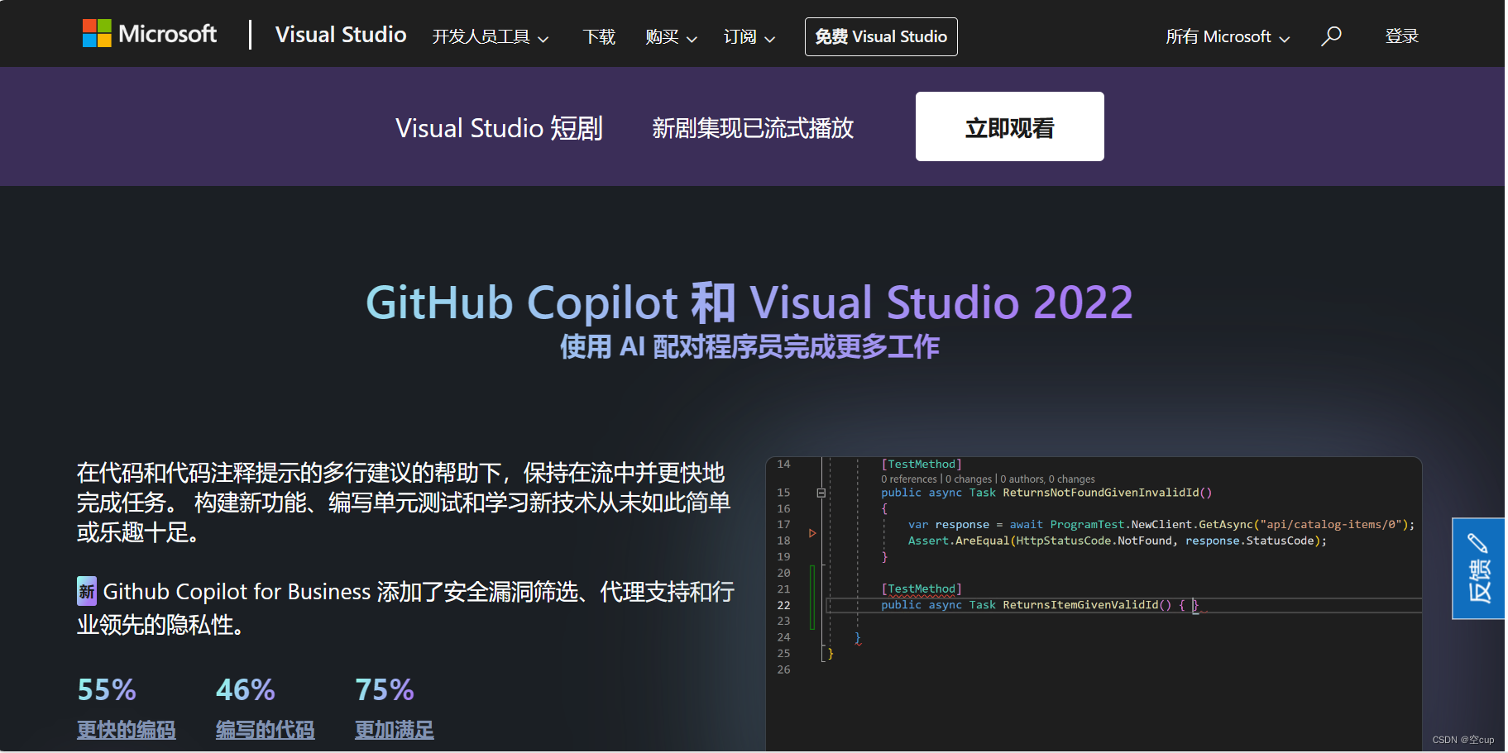Click the 使用 AI 配对程序员完成更多工作 subtitle
This screenshot has width=1508, height=753.
point(749,346)
